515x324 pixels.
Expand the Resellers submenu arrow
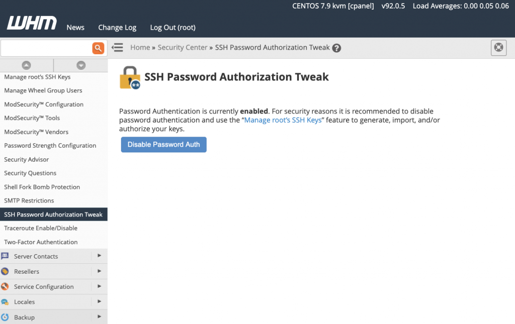[99, 271]
